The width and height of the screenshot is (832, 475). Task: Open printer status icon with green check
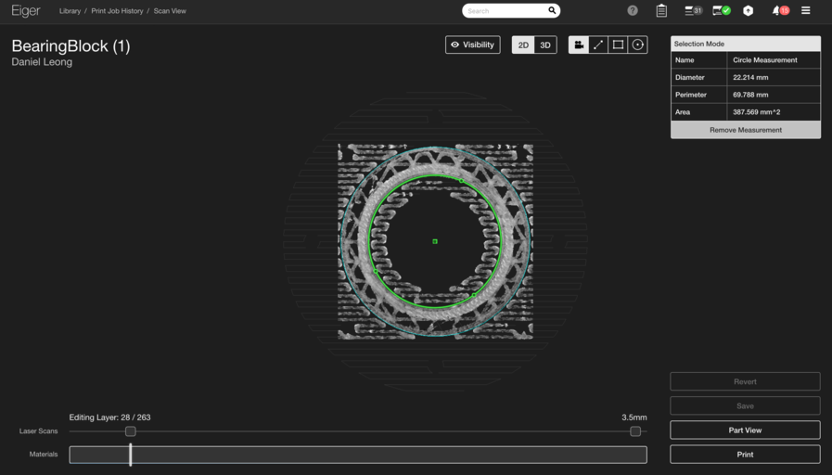722,11
